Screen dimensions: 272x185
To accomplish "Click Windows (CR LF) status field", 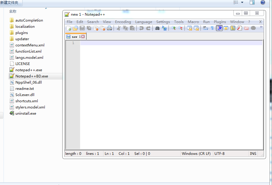I will (x=196, y=154).
